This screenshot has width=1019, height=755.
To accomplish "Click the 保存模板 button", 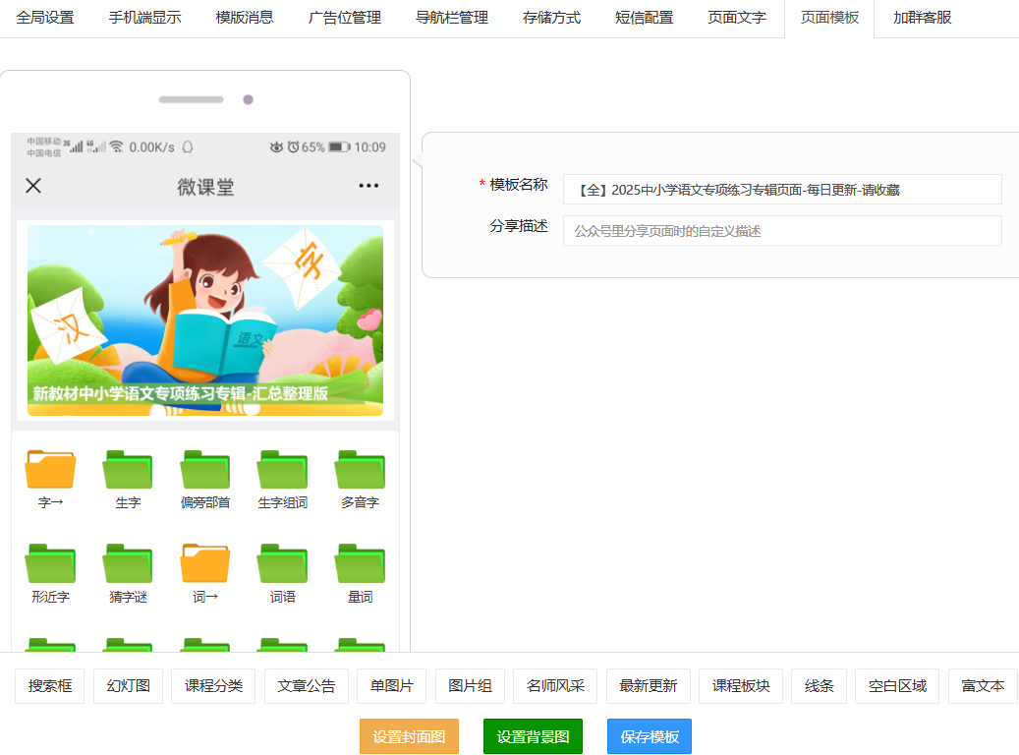I will coord(650,736).
